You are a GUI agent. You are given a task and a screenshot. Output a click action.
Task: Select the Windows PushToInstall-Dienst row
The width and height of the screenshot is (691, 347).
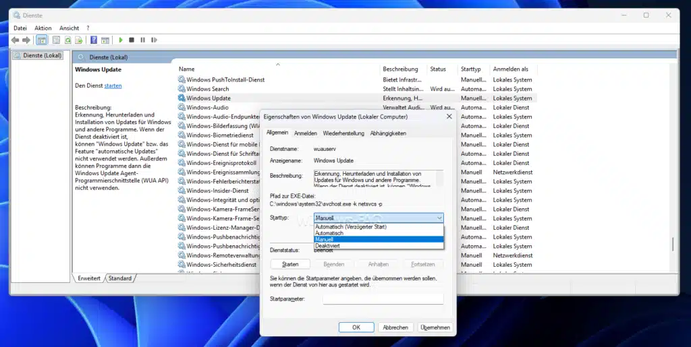point(357,80)
